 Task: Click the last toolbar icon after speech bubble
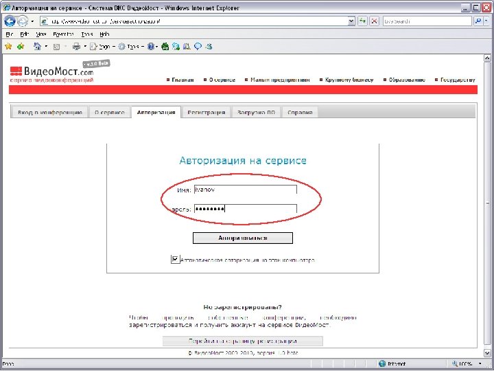coord(209,47)
